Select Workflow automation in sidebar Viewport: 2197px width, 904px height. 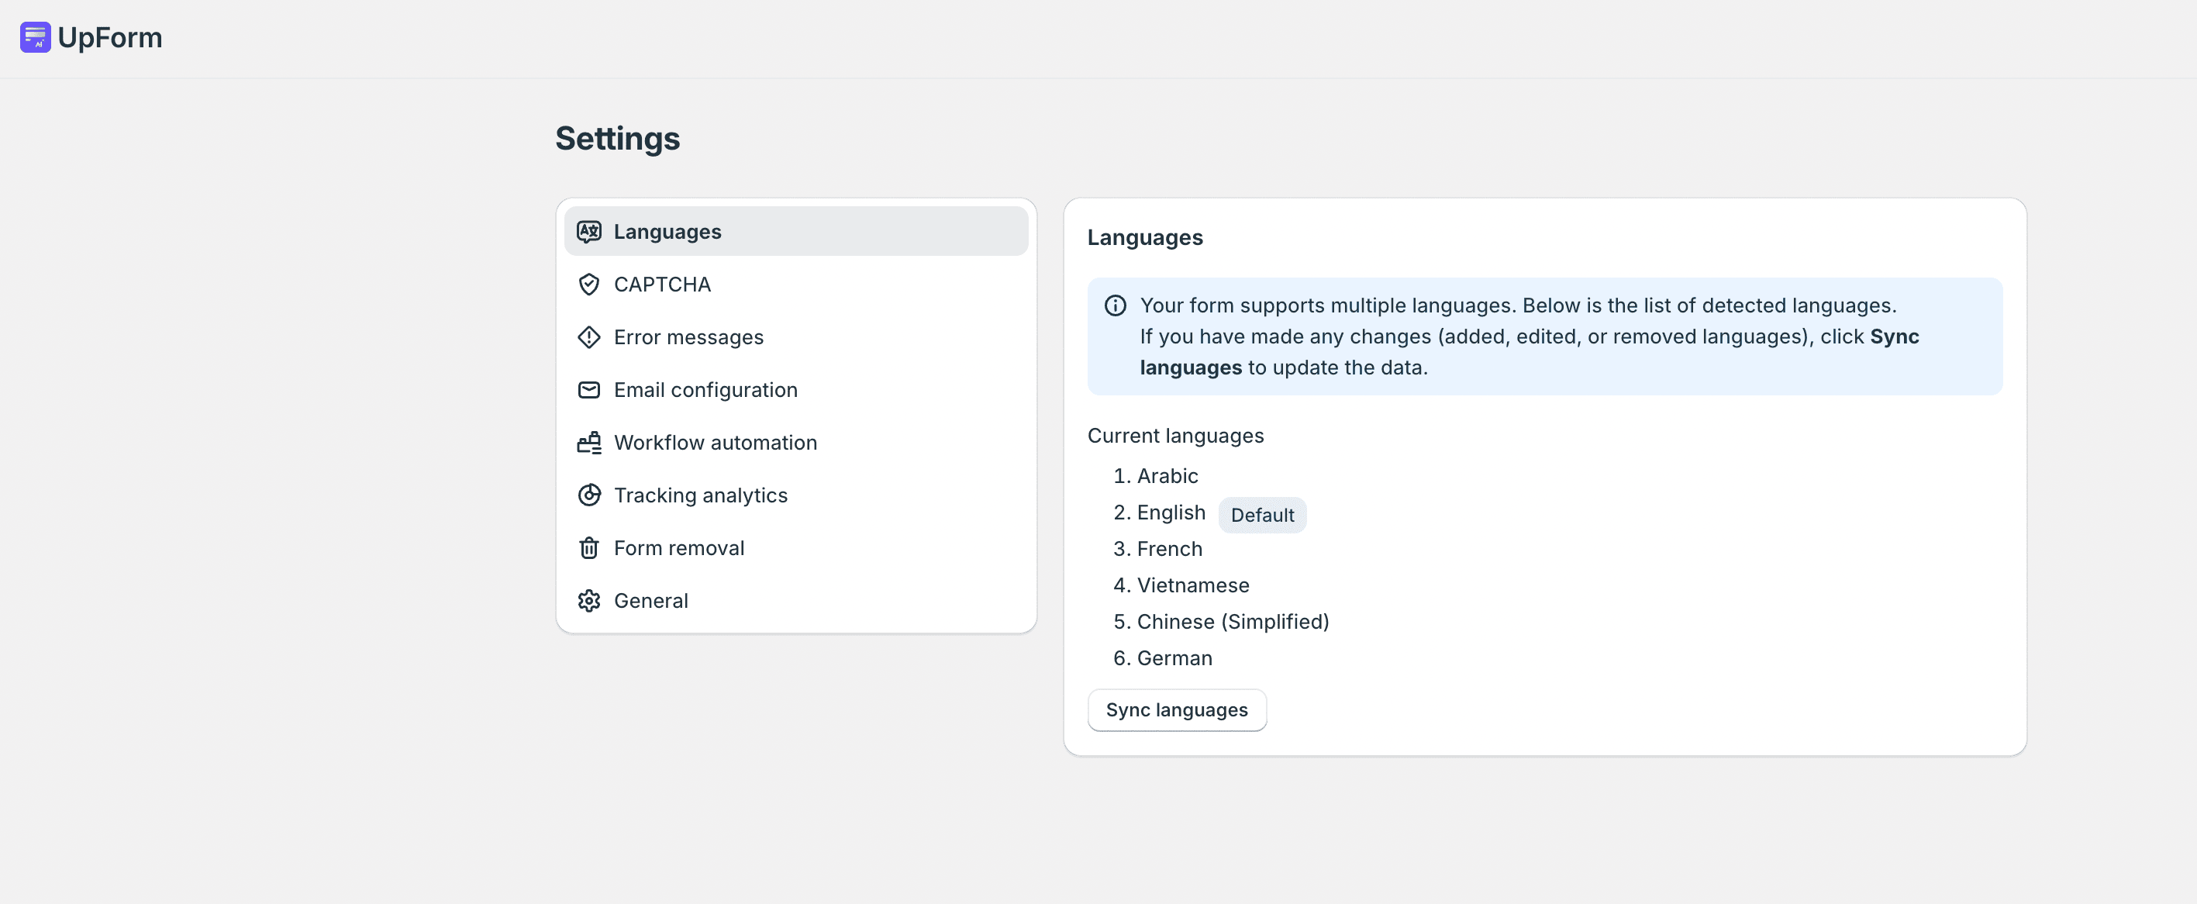[x=795, y=443]
